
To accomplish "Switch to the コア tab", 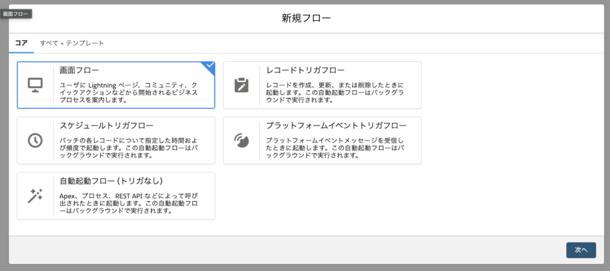I will (21, 43).
